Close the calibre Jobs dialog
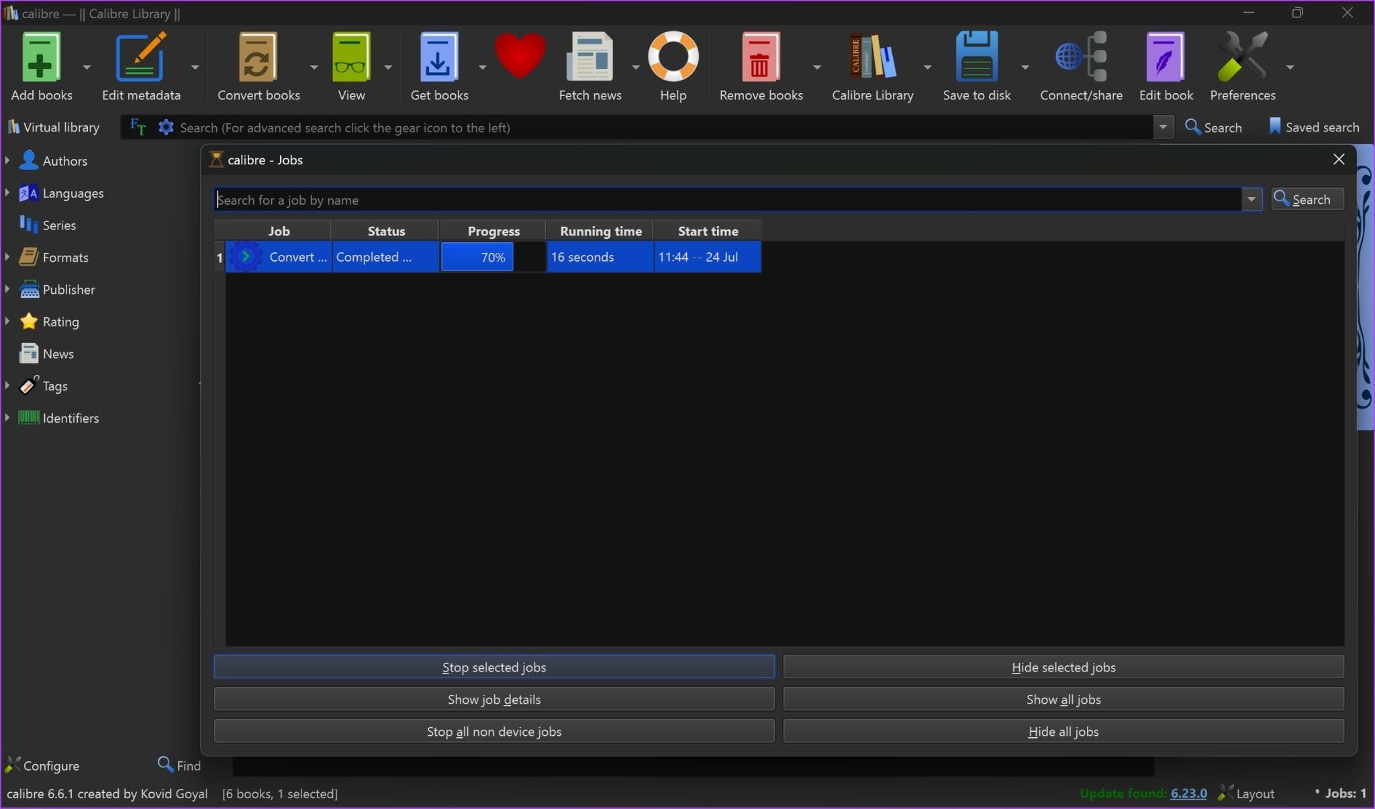The image size is (1375, 809). 1339,159
